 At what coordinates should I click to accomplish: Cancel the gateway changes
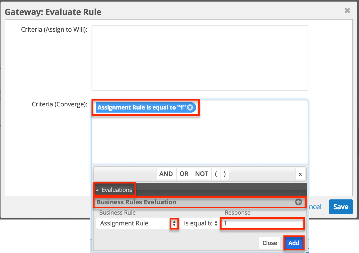(x=315, y=207)
